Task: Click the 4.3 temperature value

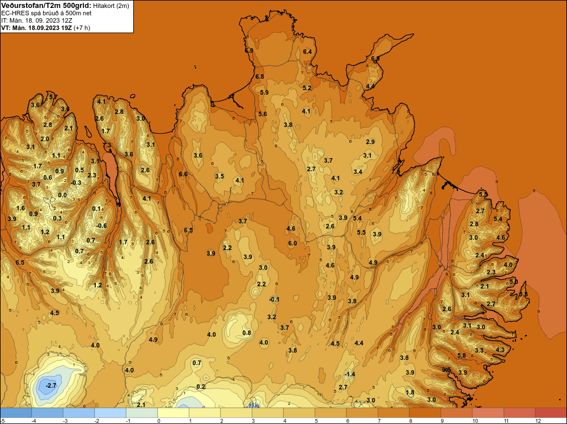Action: click(x=500, y=350)
